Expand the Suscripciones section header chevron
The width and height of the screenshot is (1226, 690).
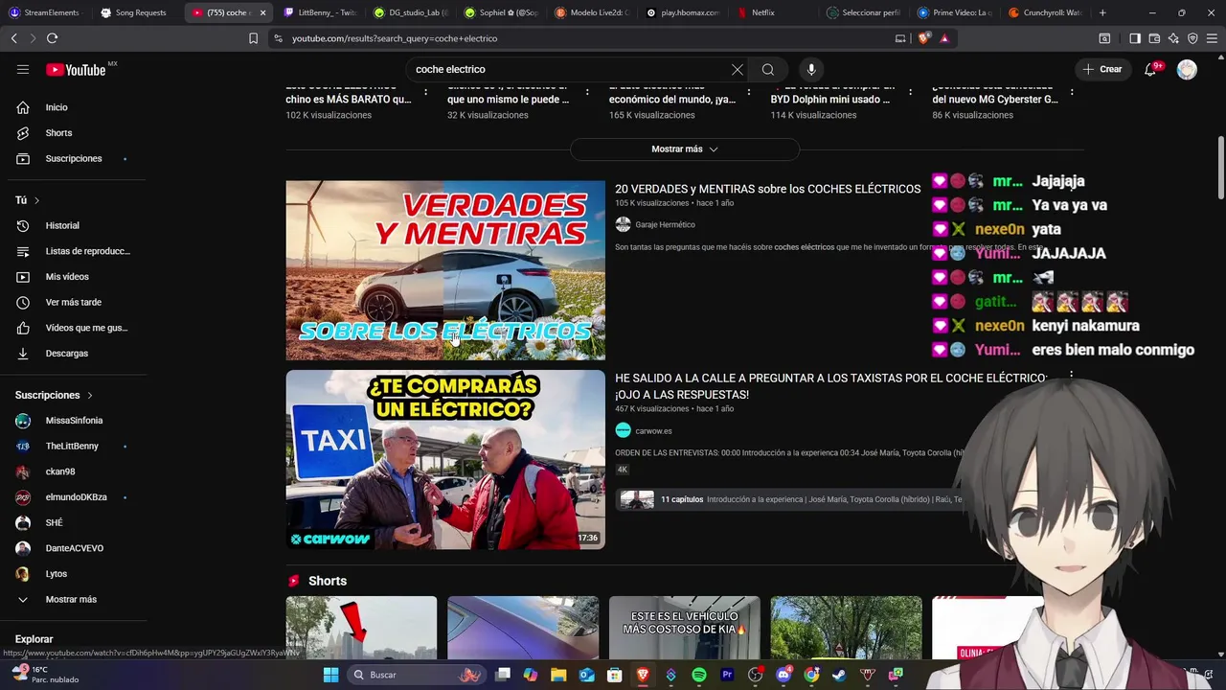coord(90,395)
